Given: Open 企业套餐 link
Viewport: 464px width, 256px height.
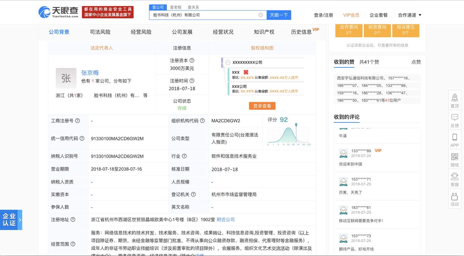Looking at the screenshot, I should [379, 15].
